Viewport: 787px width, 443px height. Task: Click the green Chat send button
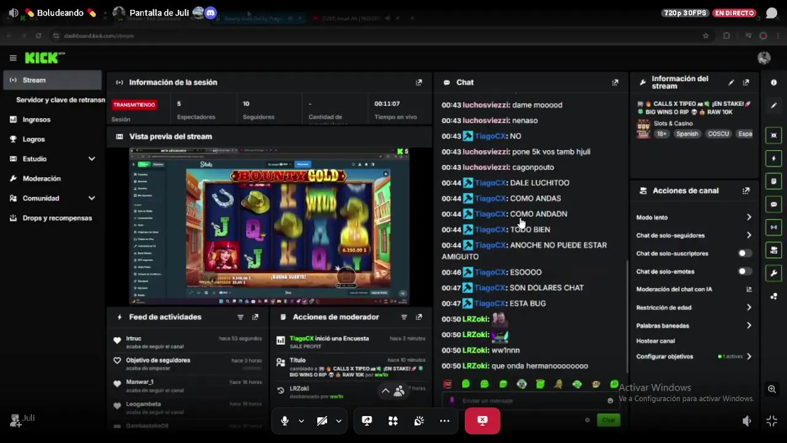click(x=608, y=420)
